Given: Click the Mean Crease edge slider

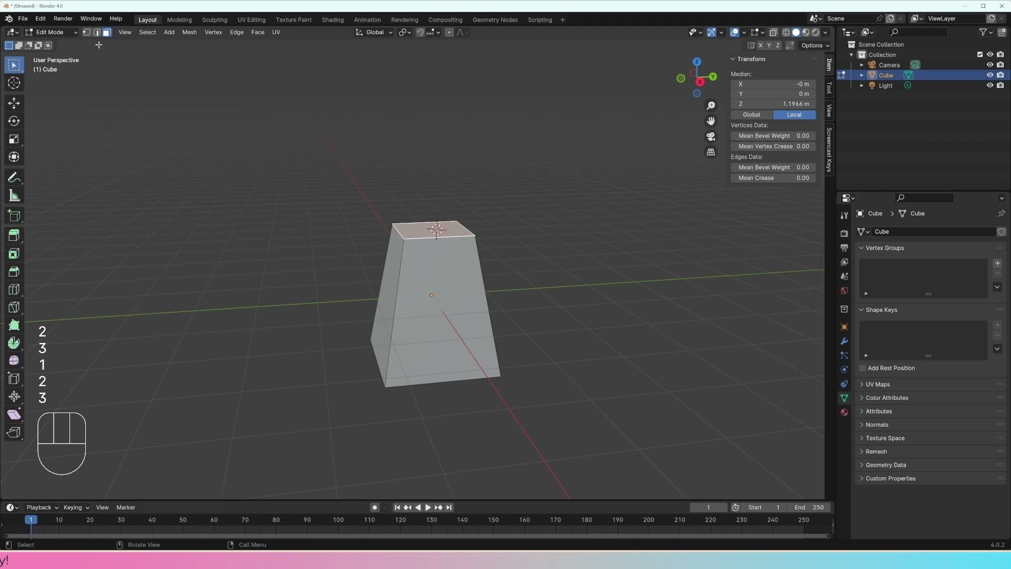Looking at the screenshot, I should (x=773, y=178).
